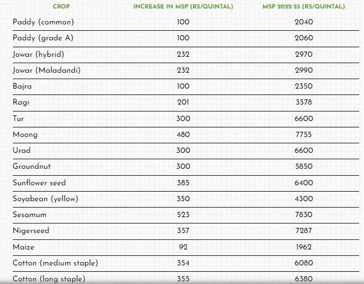Select the Cotton (medium staple) row label
The height and width of the screenshot is (284, 364).
[55, 263]
